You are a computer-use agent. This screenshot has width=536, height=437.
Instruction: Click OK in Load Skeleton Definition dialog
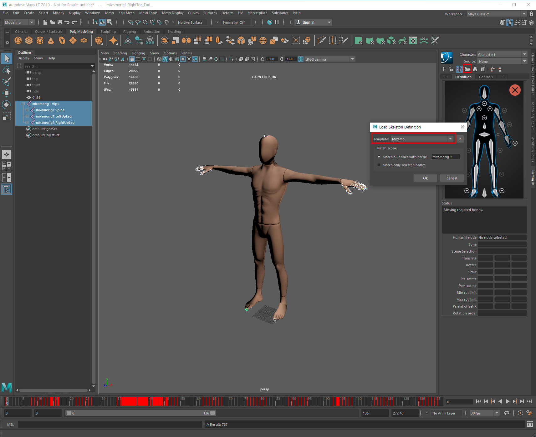point(425,178)
